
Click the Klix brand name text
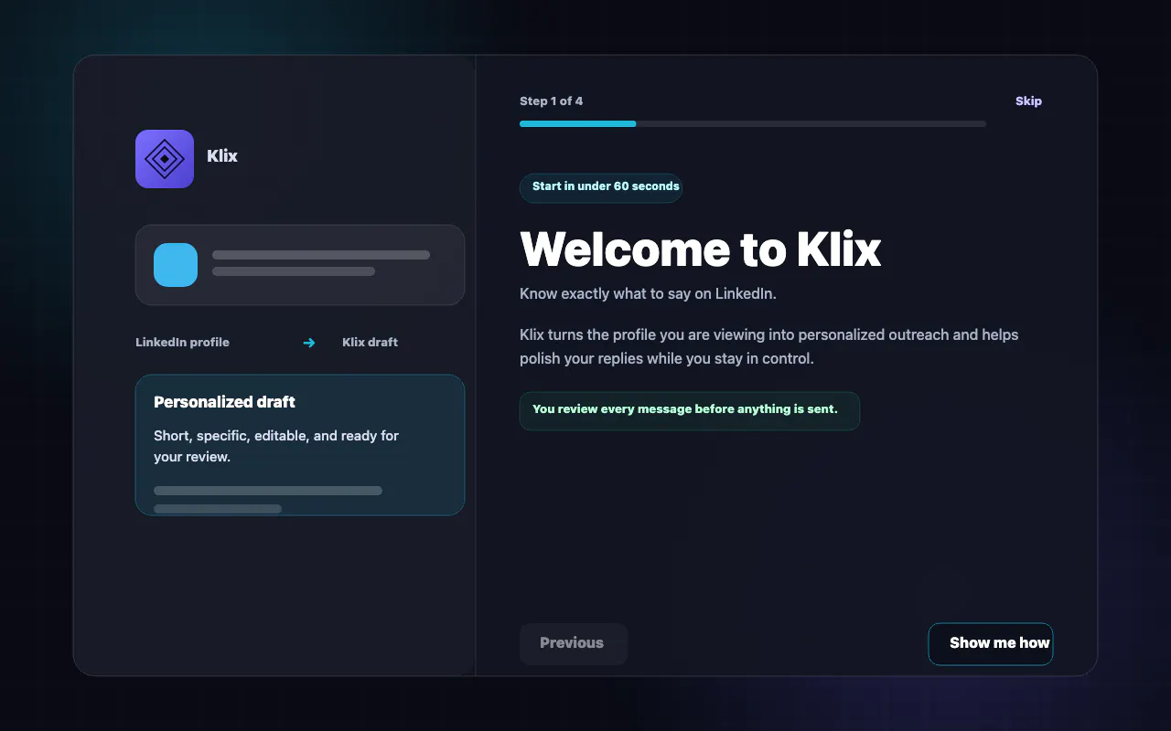point(222,156)
